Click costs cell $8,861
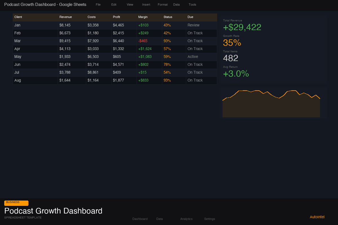 (x=99, y=73)
